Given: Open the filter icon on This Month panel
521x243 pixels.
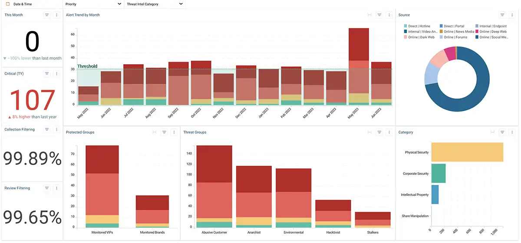Looking at the screenshot, I should tap(47, 15).
